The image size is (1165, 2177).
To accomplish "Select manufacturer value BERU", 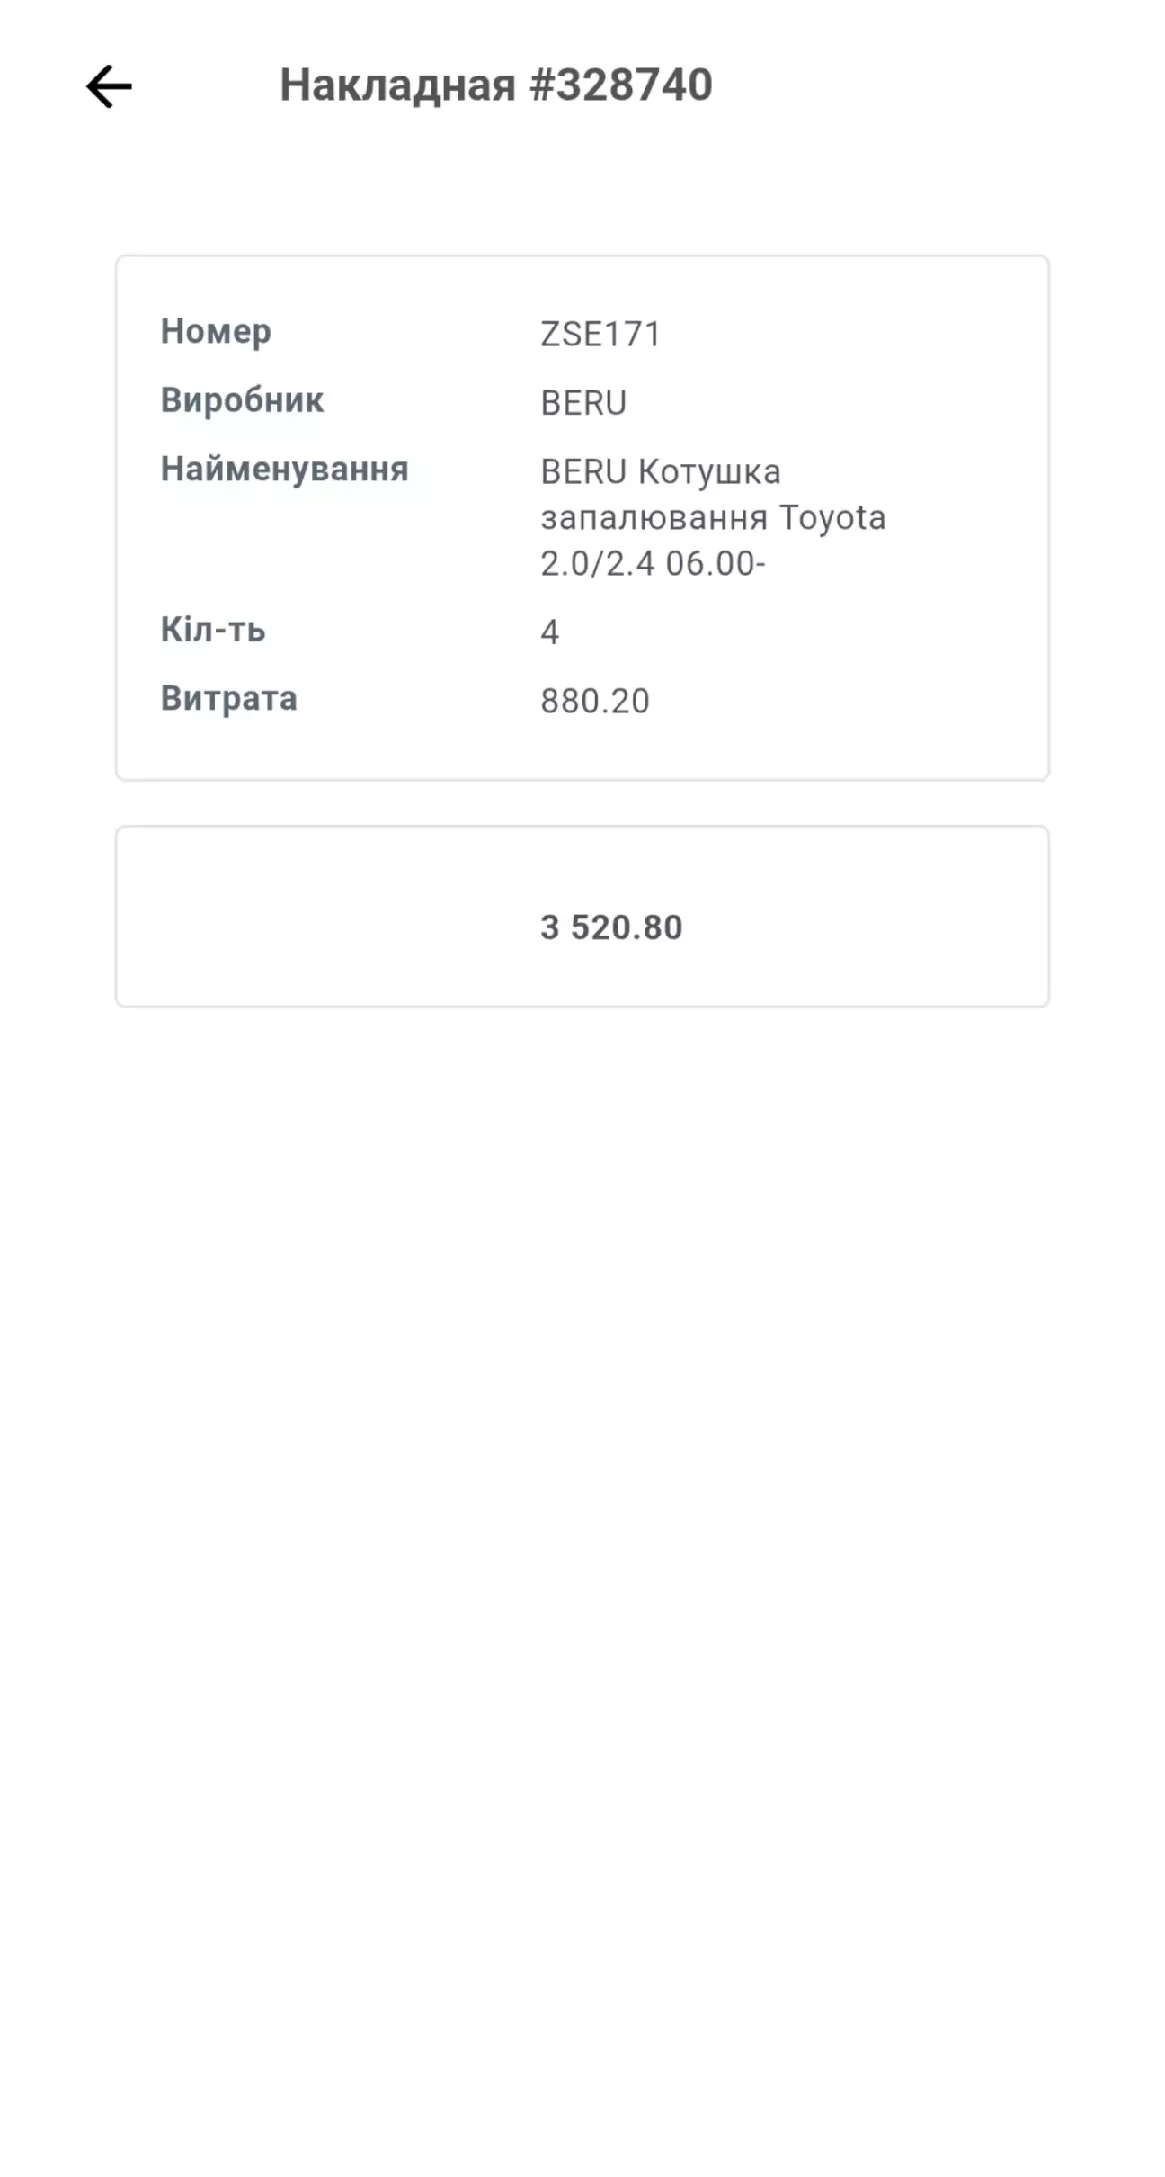I will [583, 403].
